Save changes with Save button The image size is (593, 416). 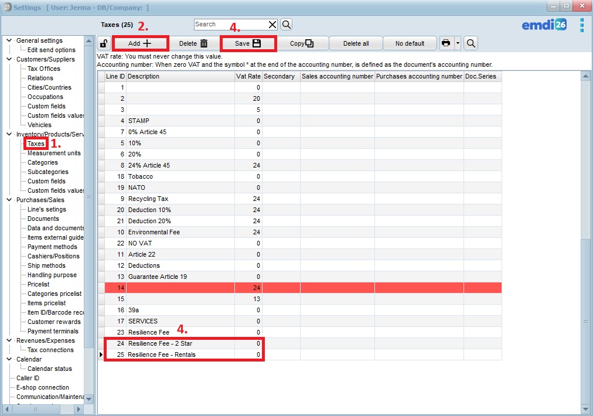coord(248,43)
